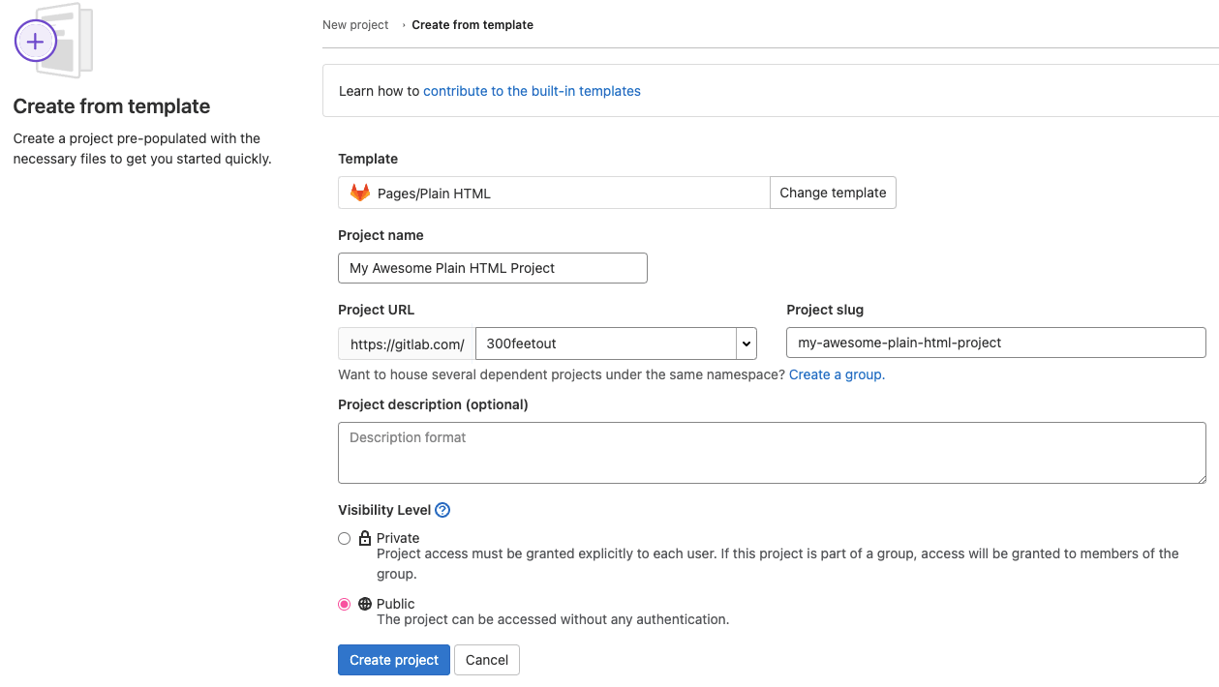Follow the Create a group link
1219x687 pixels.
pyautogui.click(x=837, y=374)
